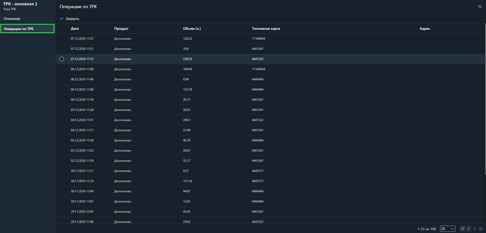486x233 pixels.
Task: Jump to last page with double-right arrows
Action: [x=481, y=229]
